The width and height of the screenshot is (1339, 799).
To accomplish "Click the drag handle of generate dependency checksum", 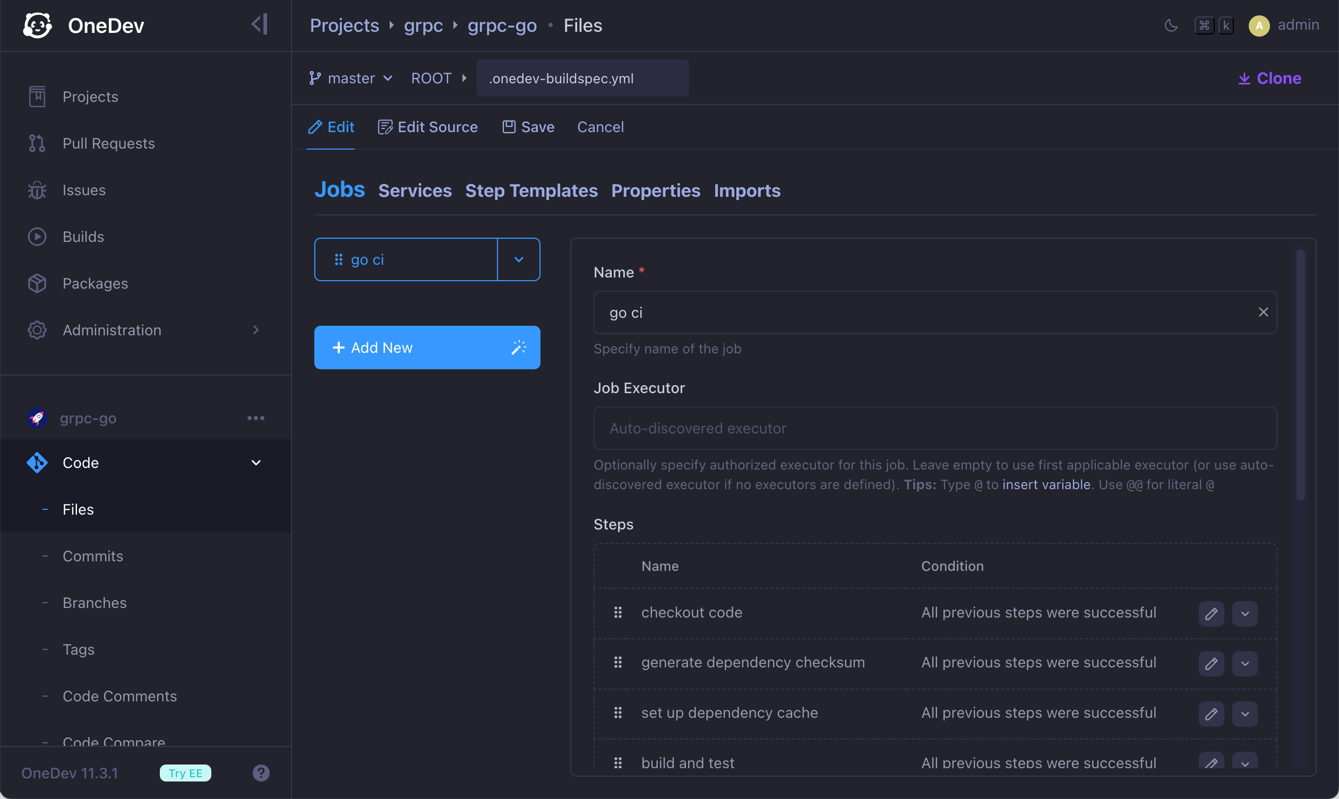I will coord(618,663).
